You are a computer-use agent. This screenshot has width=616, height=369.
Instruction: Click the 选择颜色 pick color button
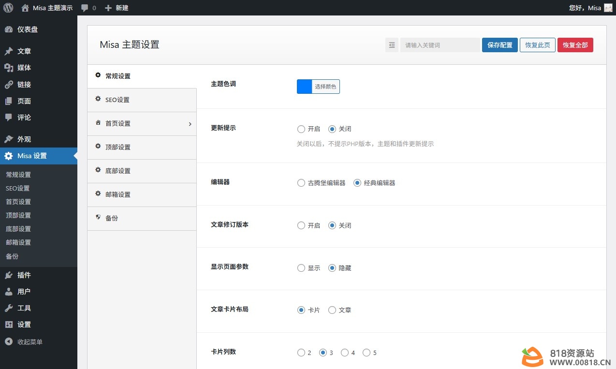(x=326, y=87)
